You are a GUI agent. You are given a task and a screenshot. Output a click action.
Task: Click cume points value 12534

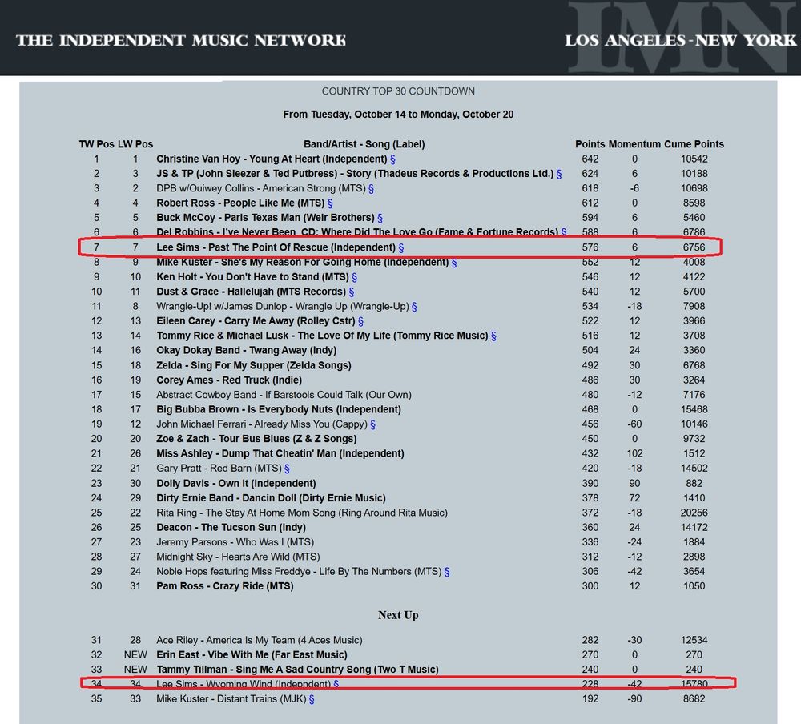(x=694, y=640)
